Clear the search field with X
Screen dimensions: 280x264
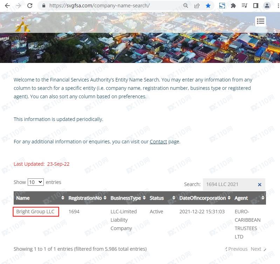(x=260, y=185)
